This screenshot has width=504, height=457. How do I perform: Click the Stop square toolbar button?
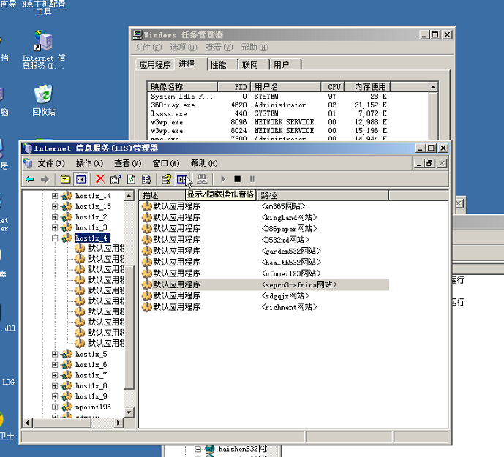[237, 179]
